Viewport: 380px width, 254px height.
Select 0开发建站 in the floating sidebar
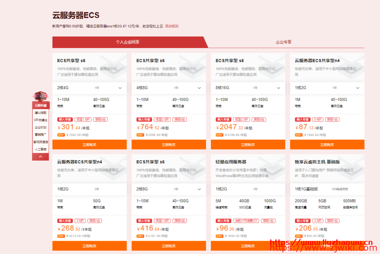(x=40, y=120)
